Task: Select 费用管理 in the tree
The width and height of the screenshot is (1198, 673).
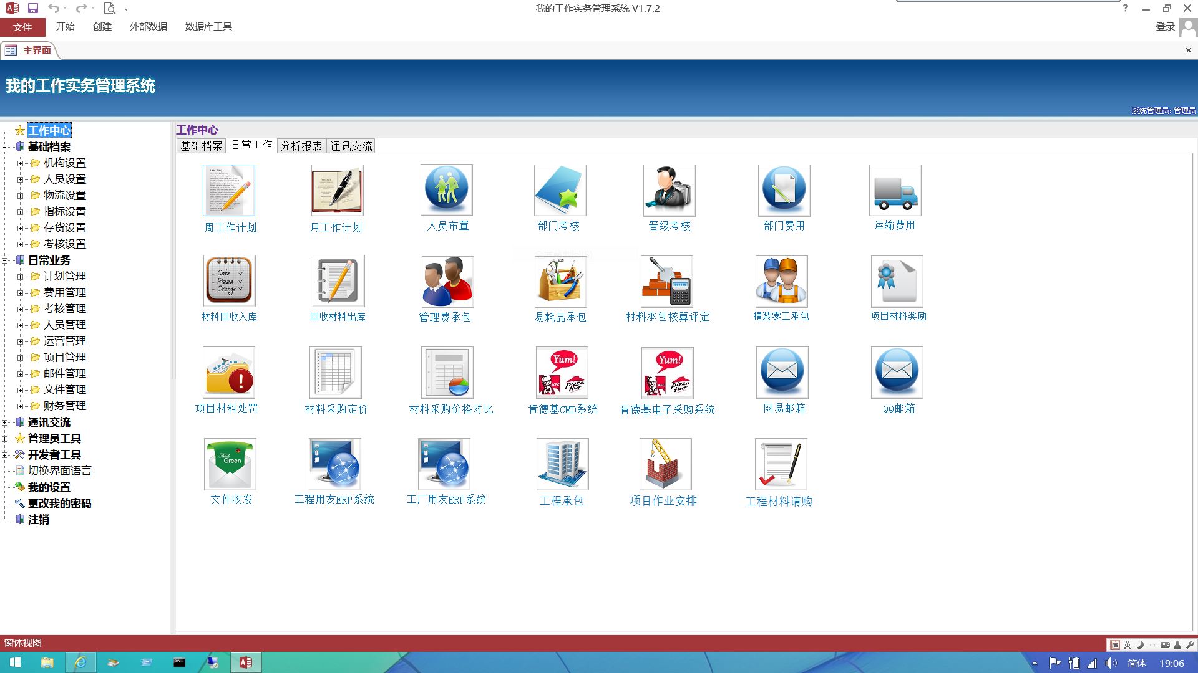Action: pos(64,292)
